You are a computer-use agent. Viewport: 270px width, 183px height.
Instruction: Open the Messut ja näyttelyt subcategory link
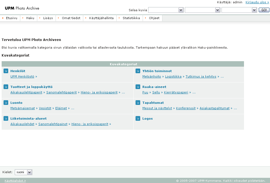157,108
